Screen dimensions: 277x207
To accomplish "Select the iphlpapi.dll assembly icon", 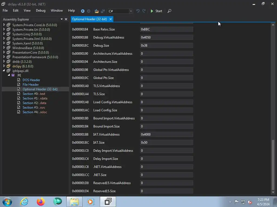I will pyautogui.click(x=8, y=71).
